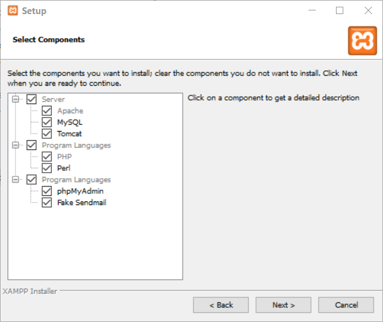Select the Apache tree item label

pos(70,111)
